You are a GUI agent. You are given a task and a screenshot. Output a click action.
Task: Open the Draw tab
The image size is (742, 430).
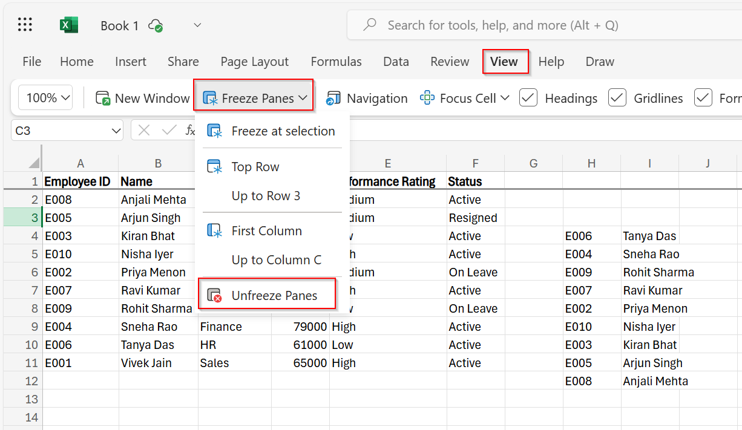tap(599, 61)
